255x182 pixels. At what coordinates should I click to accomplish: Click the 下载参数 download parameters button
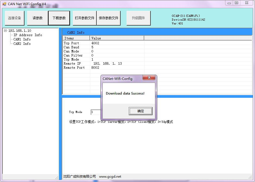coord(59,18)
